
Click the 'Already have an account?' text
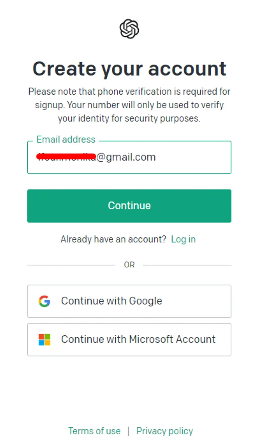click(x=113, y=239)
